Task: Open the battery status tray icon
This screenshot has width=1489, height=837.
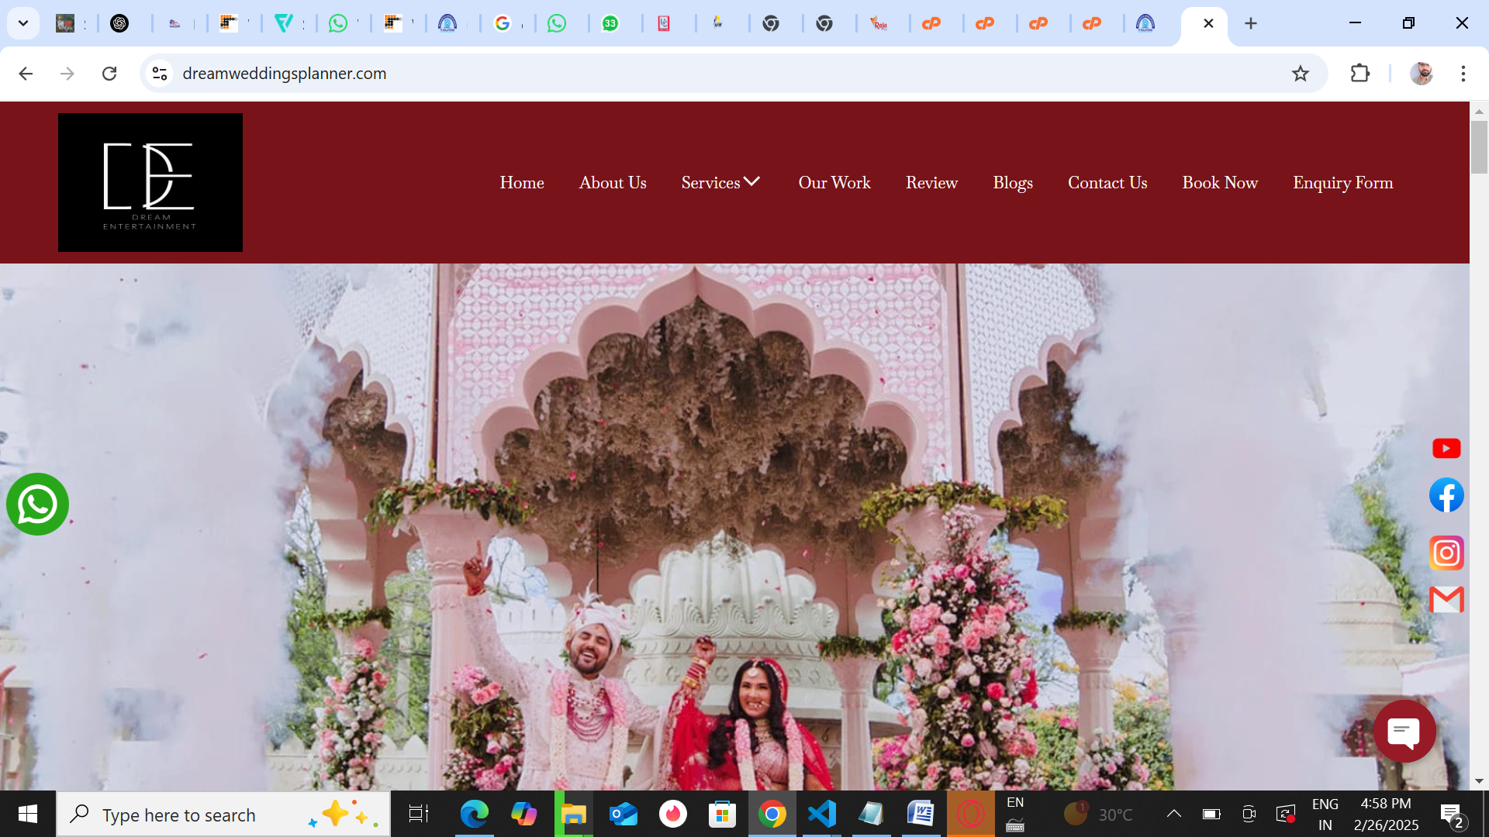Action: coord(1211,814)
